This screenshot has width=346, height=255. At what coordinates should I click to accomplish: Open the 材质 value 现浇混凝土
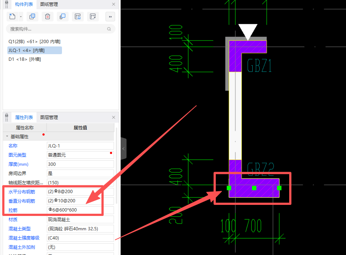pyautogui.click(x=80, y=220)
